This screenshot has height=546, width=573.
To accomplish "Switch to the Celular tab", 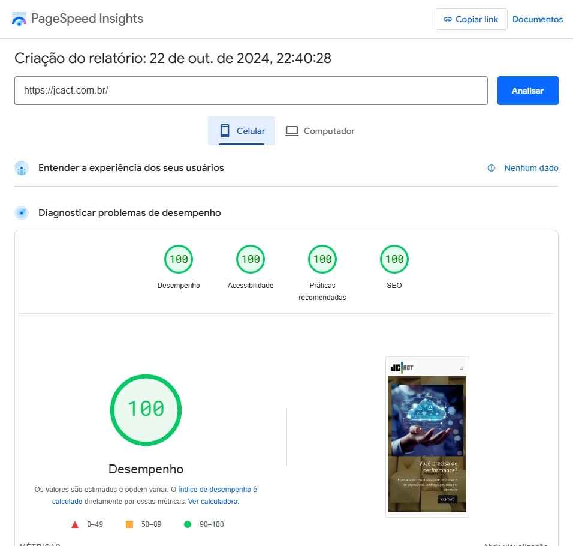I will click(x=242, y=131).
